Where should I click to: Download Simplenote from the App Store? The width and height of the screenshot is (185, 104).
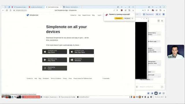click(x=55, y=51)
